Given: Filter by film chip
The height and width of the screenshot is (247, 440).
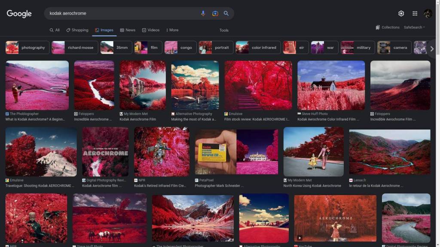Looking at the screenshot, I should pos(148,48).
